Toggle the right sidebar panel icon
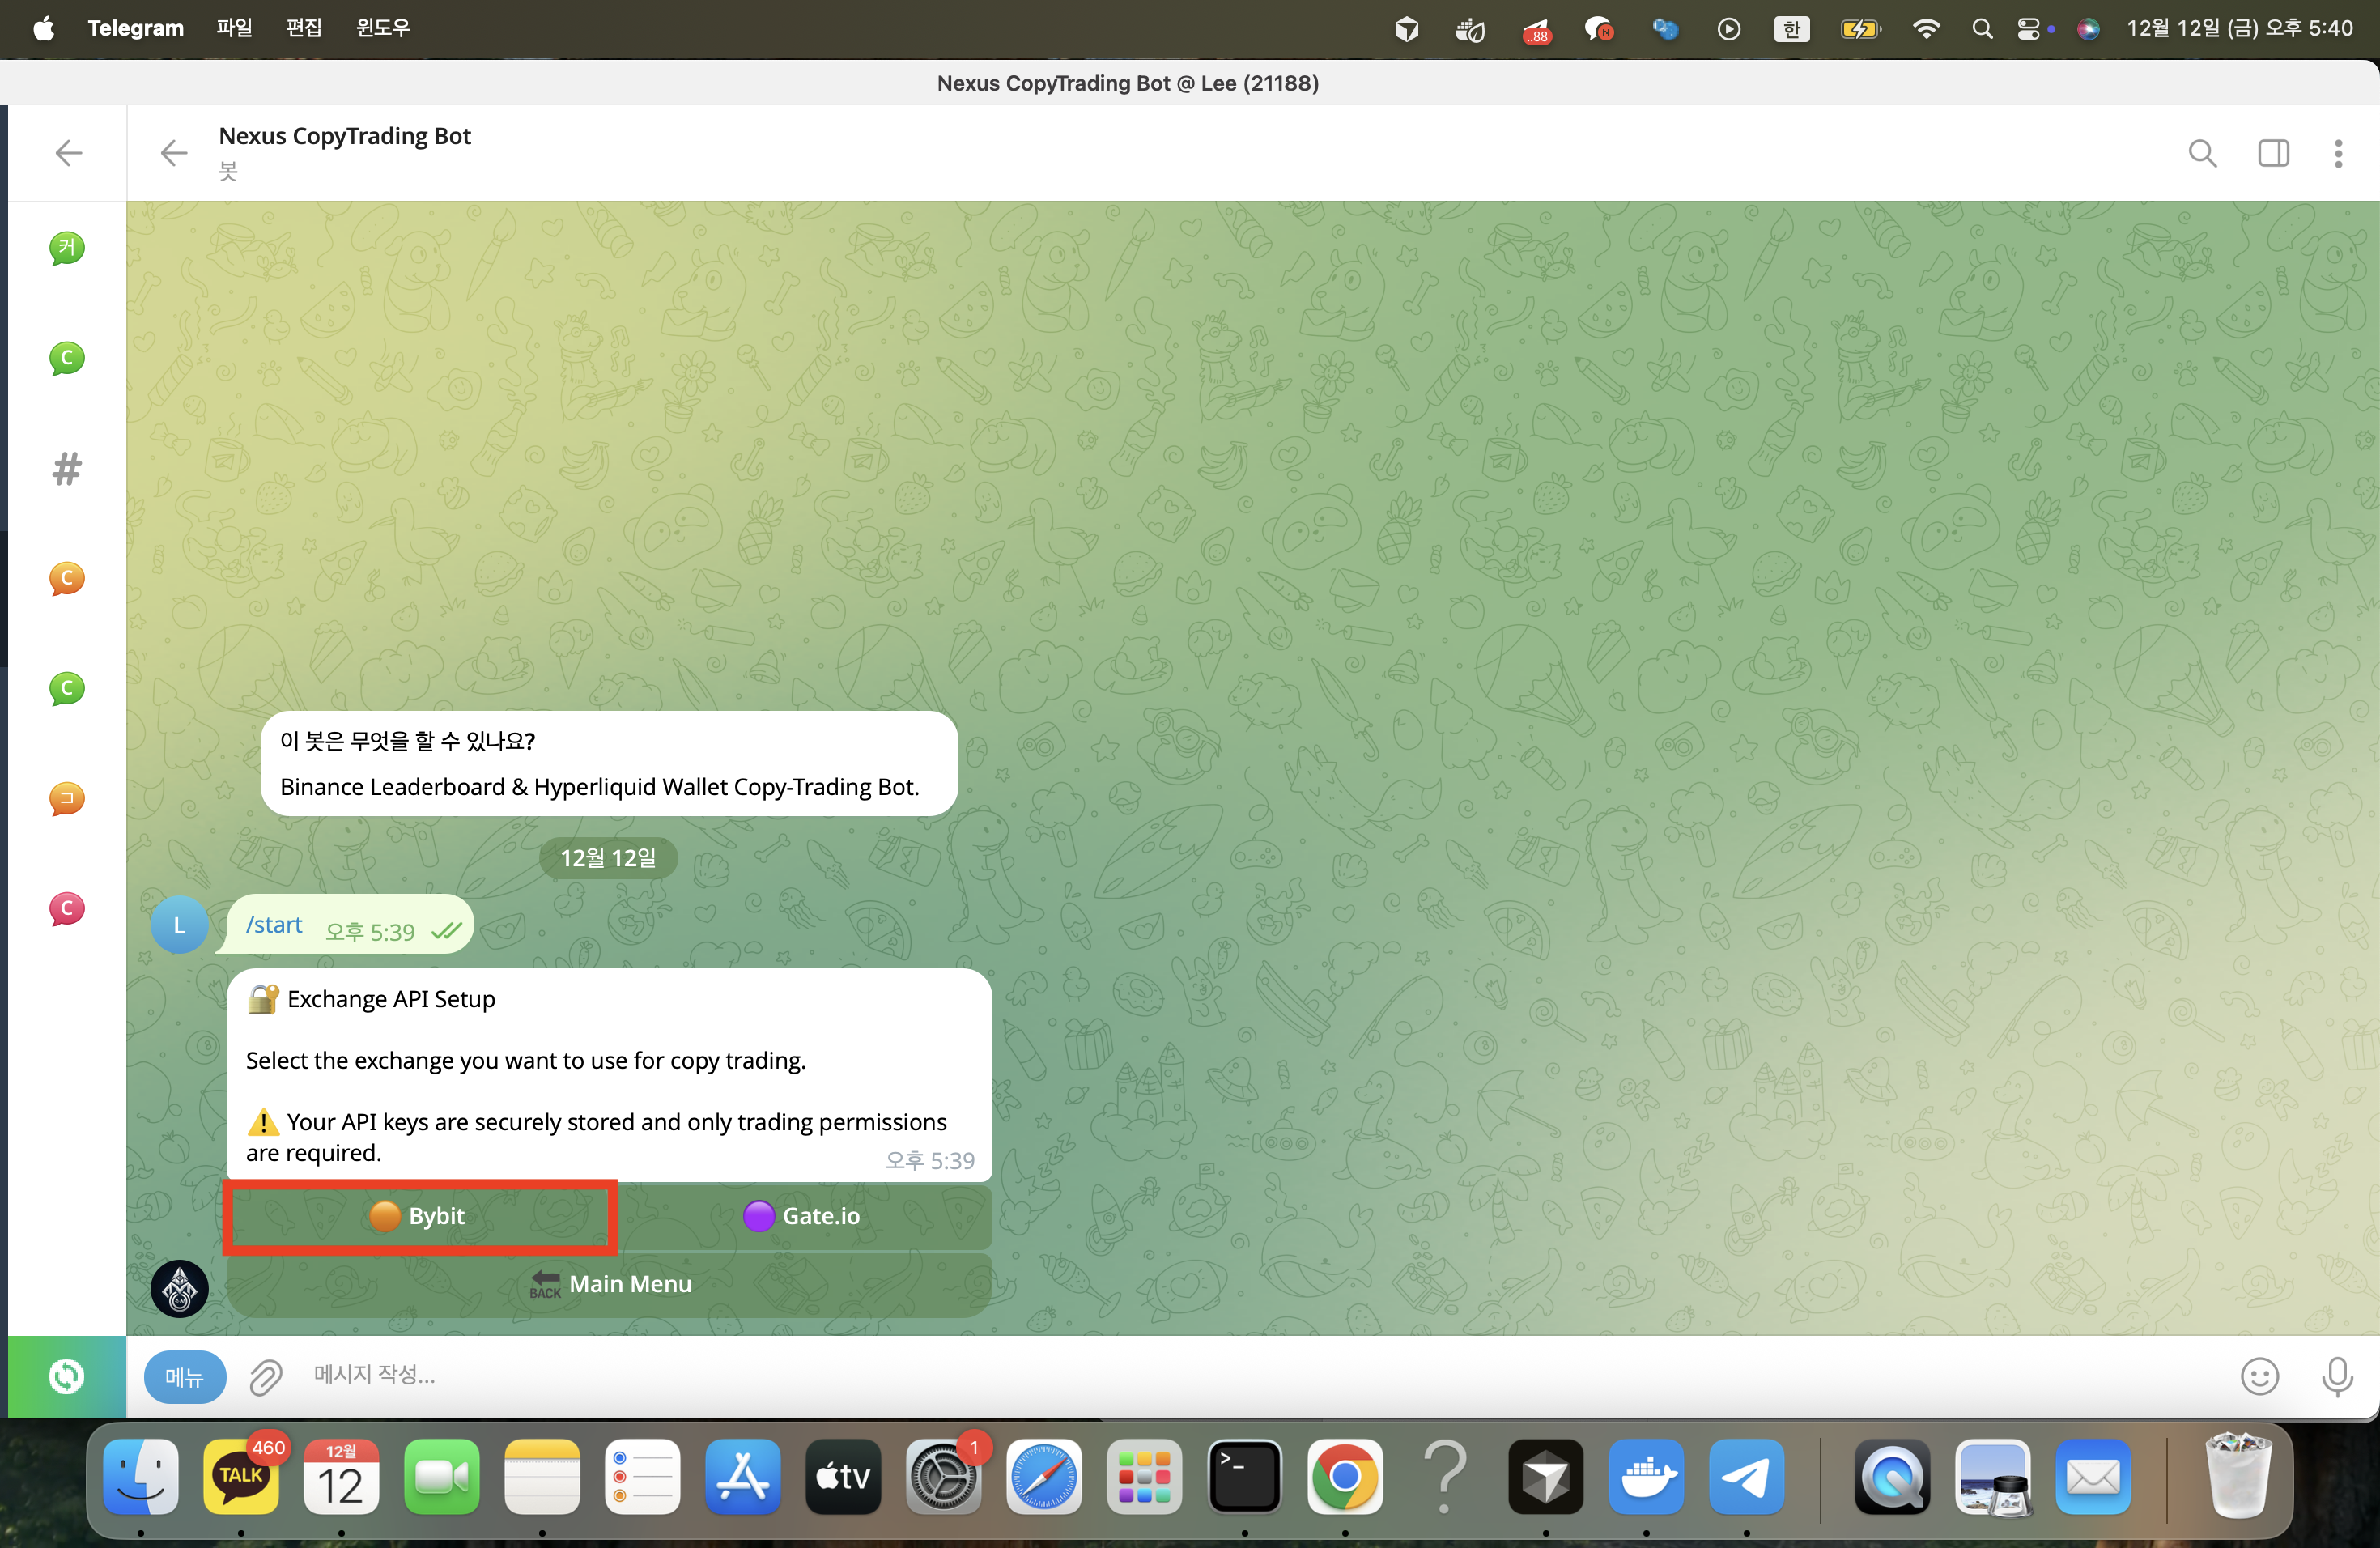The height and width of the screenshot is (1548, 2380). point(2273,153)
